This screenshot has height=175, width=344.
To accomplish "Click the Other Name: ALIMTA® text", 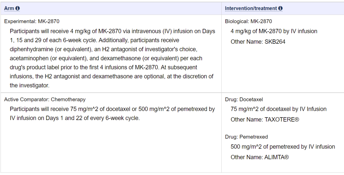I will pyautogui.click(x=260, y=157).
